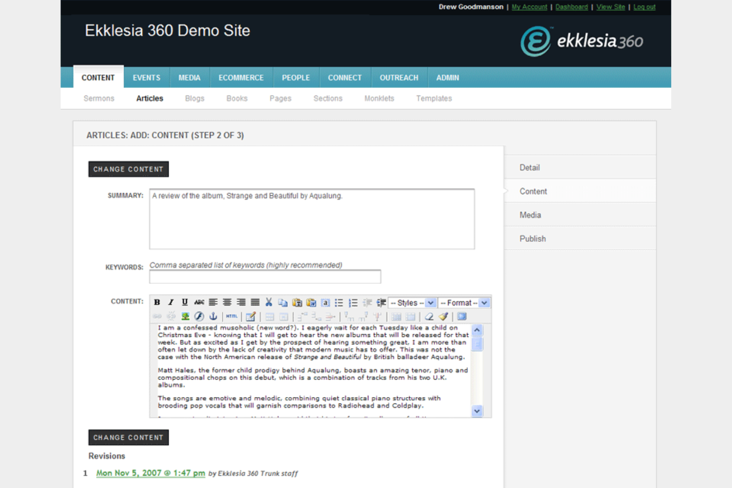The width and height of the screenshot is (732, 488).
Task: Insert a bulleted list
Action: (x=339, y=303)
